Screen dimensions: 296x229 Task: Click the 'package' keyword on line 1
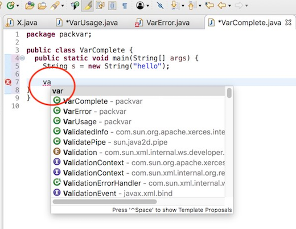coord(41,34)
